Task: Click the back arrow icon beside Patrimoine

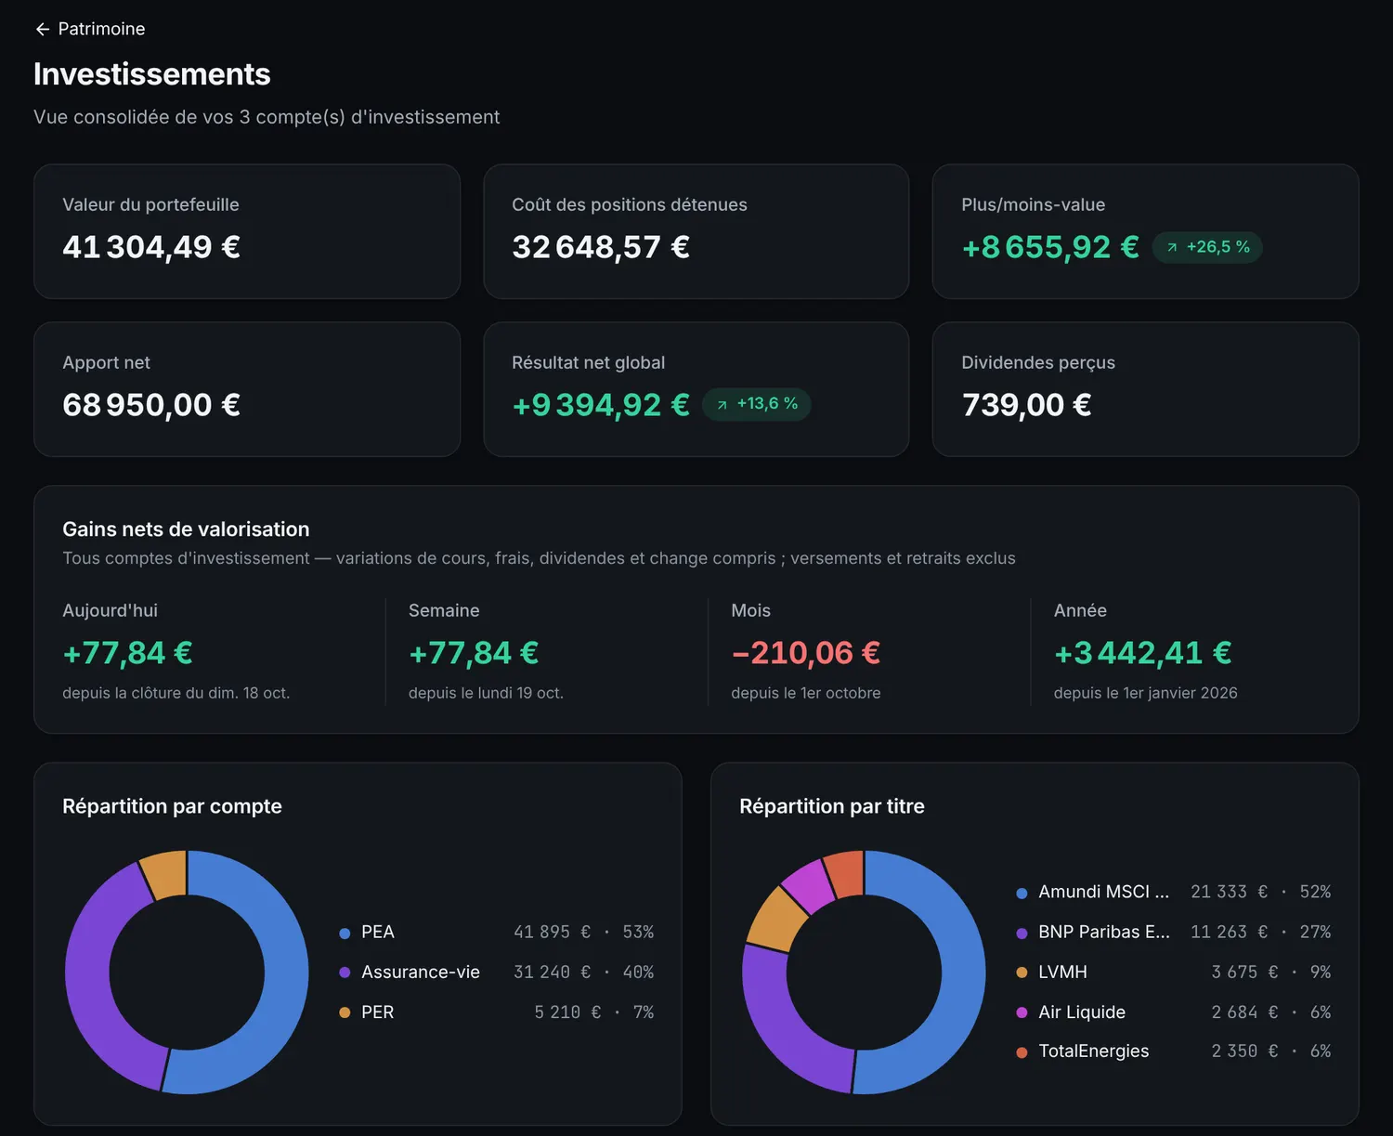Action: 42,30
